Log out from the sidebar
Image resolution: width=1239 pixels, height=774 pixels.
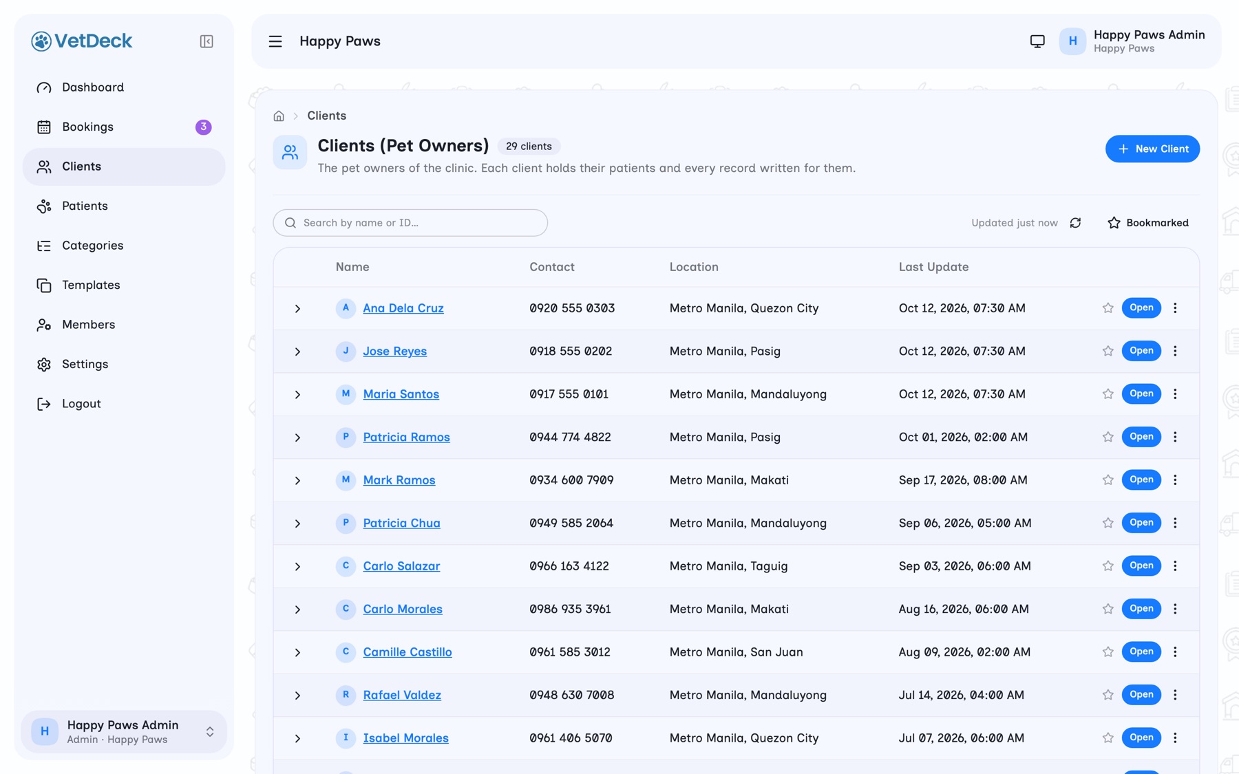[x=124, y=404]
